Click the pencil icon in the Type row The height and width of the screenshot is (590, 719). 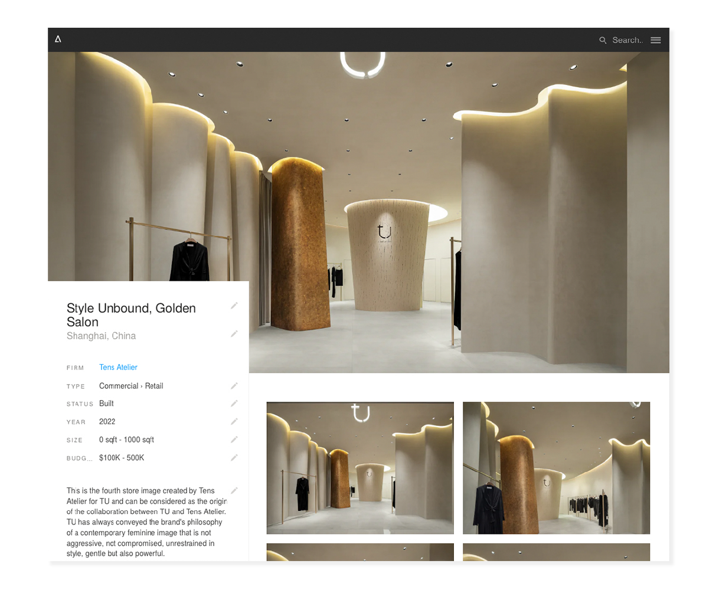[x=234, y=386]
